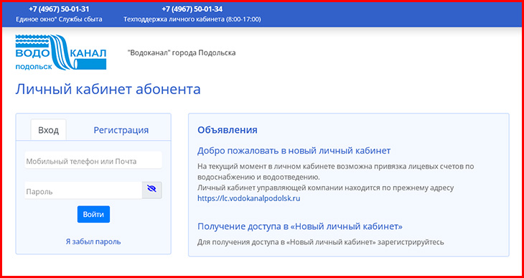
Task: Open Добро пожаловать в новый личный кабинет announcement
Action: pyautogui.click(x=294, y=151)
